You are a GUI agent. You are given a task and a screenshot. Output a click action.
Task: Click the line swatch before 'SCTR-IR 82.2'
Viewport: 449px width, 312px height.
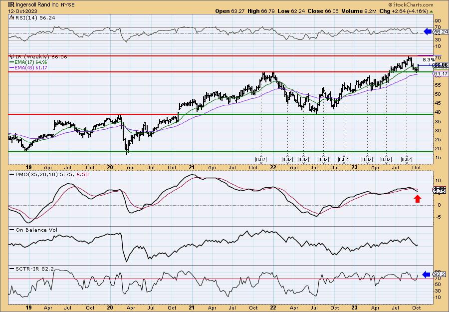tap(12, 269)
